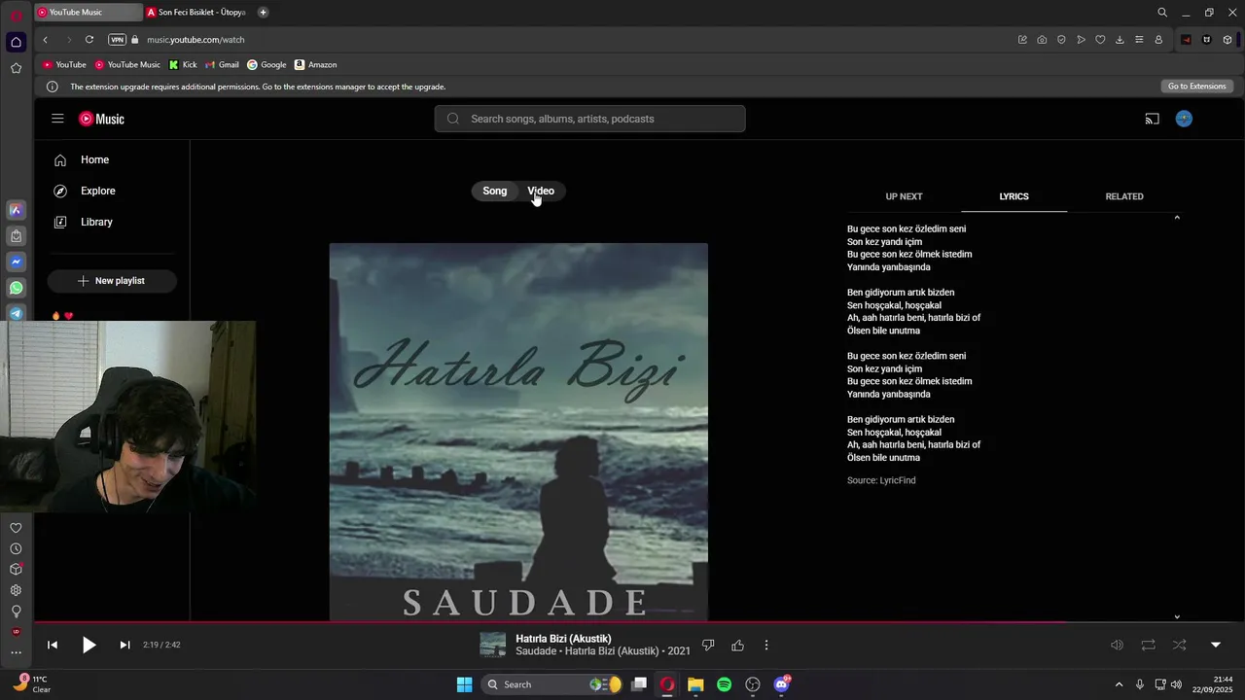Like the song with thumbs up
The image size is (1245, 700).
pos(737,645)
